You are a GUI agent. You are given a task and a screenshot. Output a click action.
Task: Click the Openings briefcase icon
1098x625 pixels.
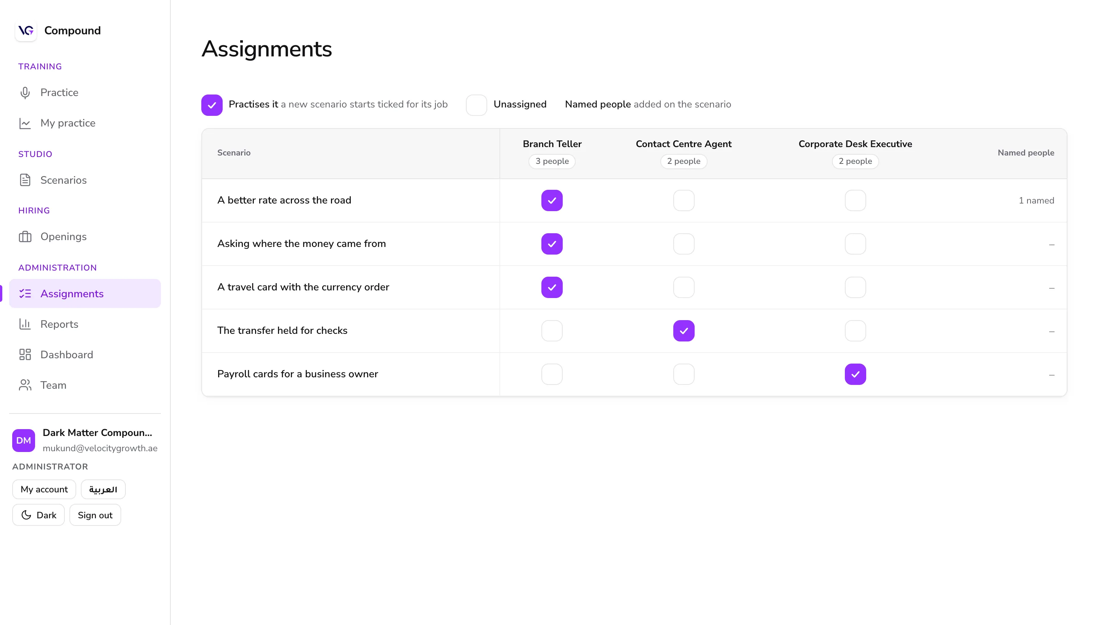pyautogui.click(x=25, y=237)
